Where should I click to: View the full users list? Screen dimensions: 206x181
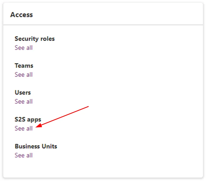[x=23, y=101]
